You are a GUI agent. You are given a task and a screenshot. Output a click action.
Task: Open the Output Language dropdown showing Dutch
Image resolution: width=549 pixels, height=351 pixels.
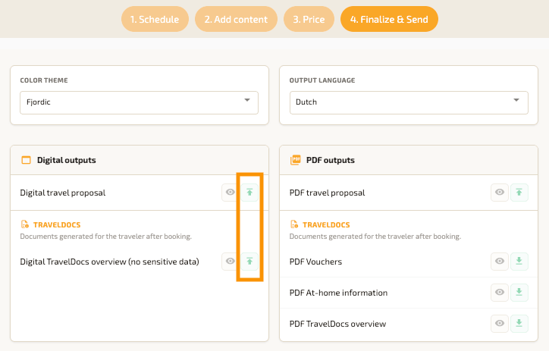[x=409, y=102]
